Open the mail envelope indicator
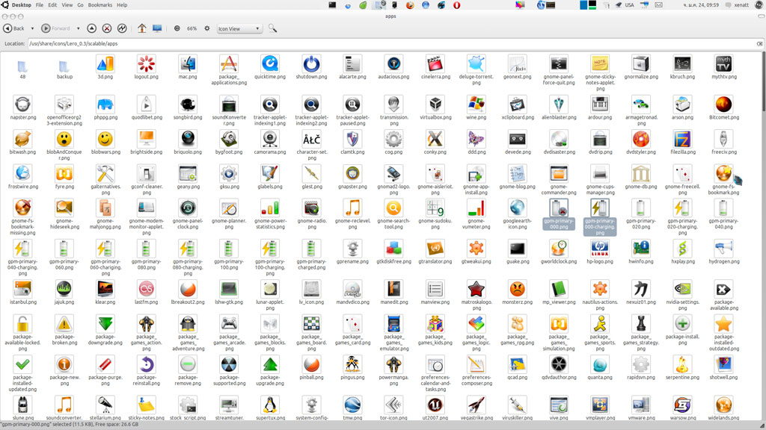The image size is (766, 430). click(x=658, y=5)
